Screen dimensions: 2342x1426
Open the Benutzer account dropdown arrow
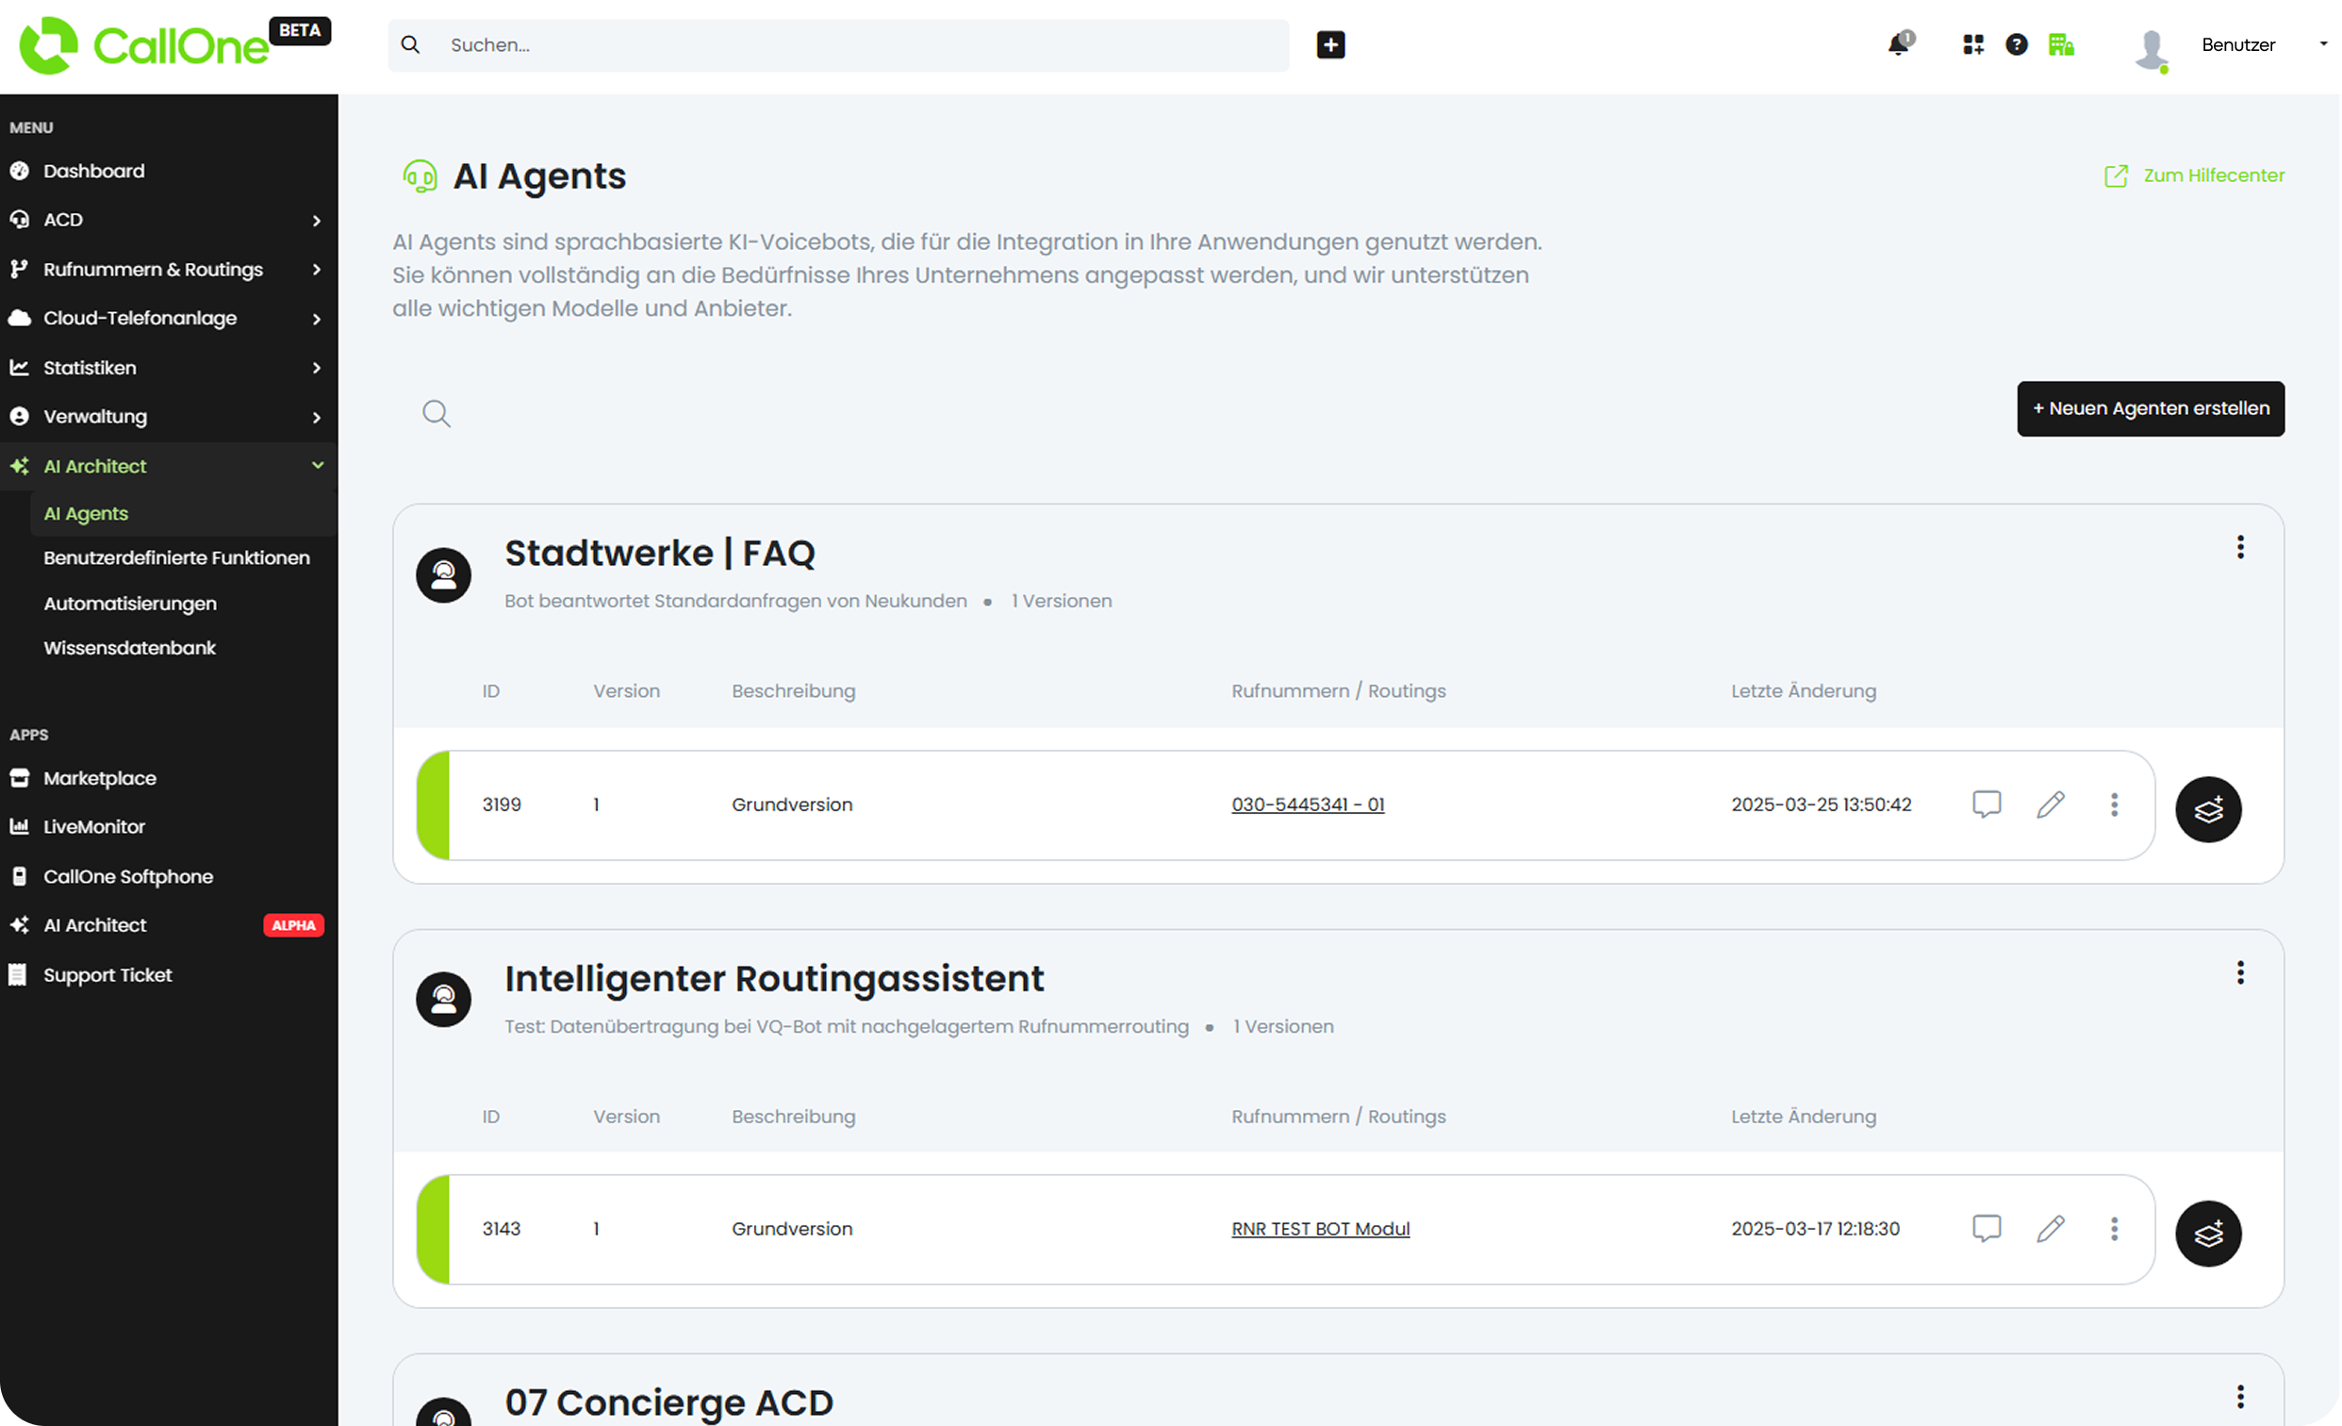[x=2323, y=44]
